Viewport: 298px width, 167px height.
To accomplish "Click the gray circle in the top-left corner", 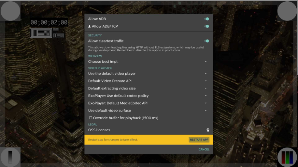I will click(10, 11).
